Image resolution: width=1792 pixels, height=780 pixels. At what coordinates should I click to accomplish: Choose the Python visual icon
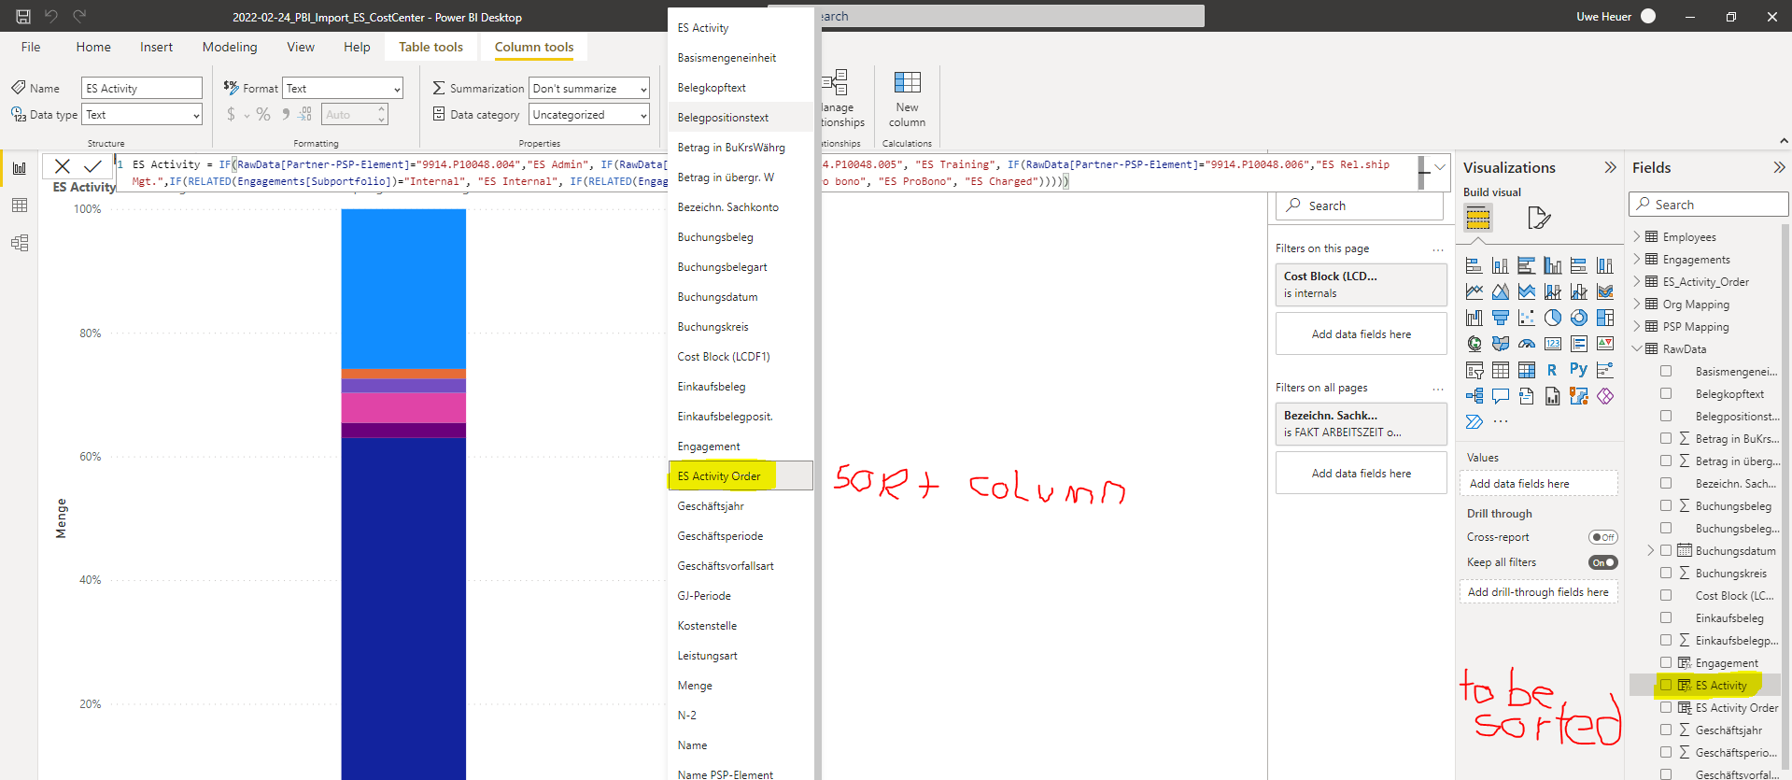1578,370
